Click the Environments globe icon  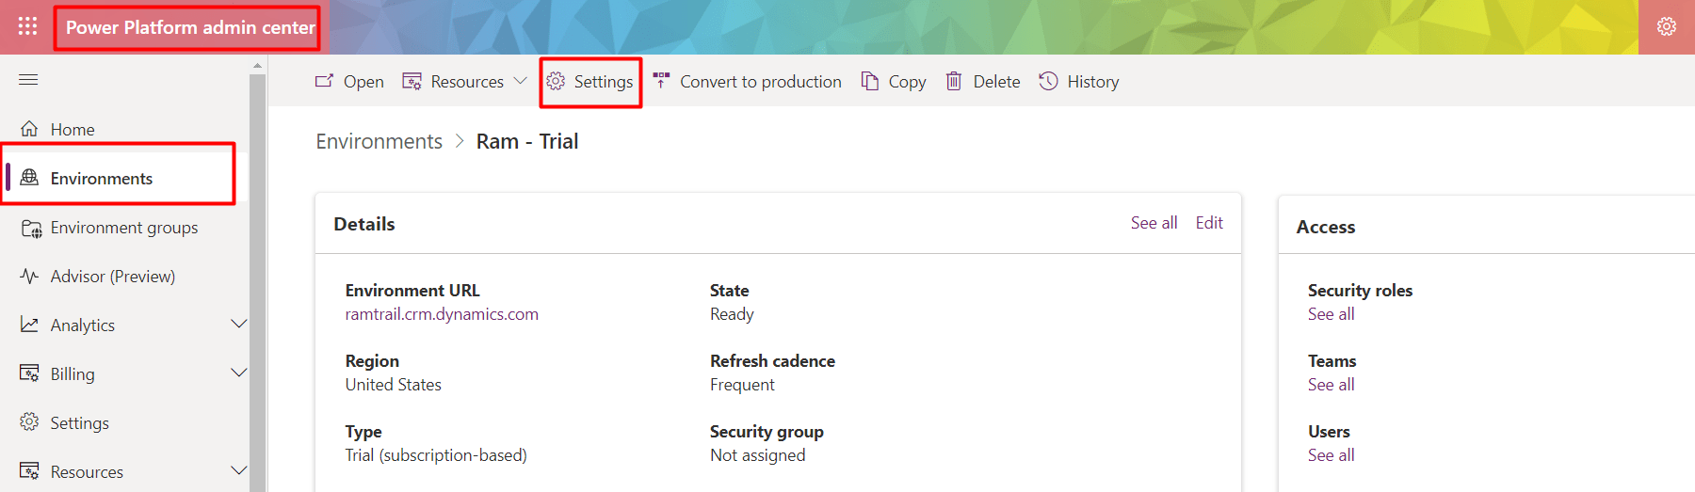(x=29, y=178)
